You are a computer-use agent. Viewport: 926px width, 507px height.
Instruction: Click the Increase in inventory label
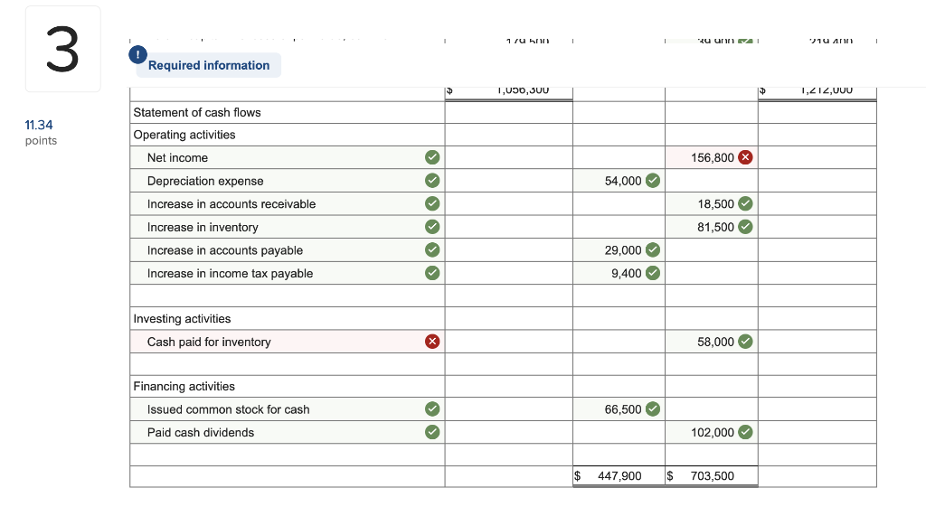pyautogui.click(x=203, y=227)
